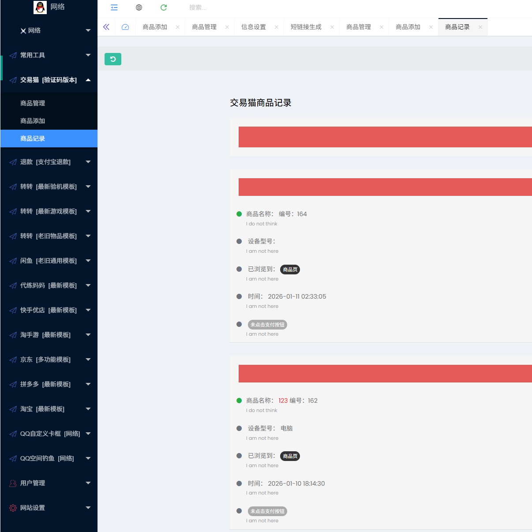Screen dimensions: 532x532
Task: Open the dashboard gauge icon tab
Action: point(125,27)
